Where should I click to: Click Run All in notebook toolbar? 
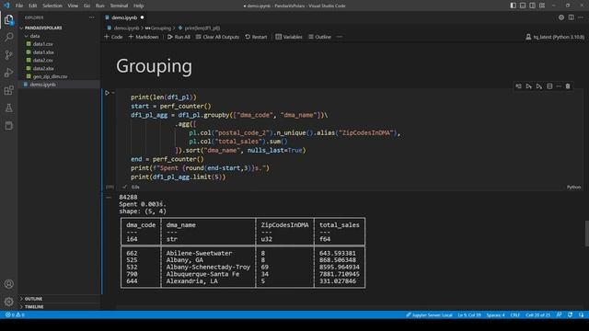click(179, 37)
